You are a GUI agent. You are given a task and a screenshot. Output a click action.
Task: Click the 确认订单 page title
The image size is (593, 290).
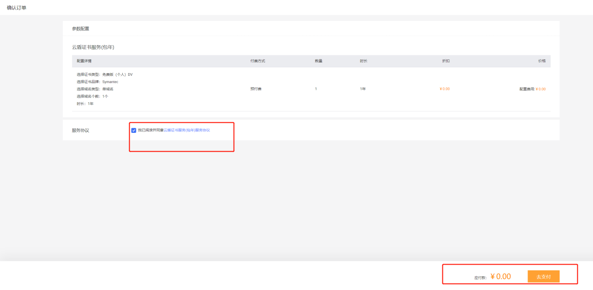(x=16, y=8)
